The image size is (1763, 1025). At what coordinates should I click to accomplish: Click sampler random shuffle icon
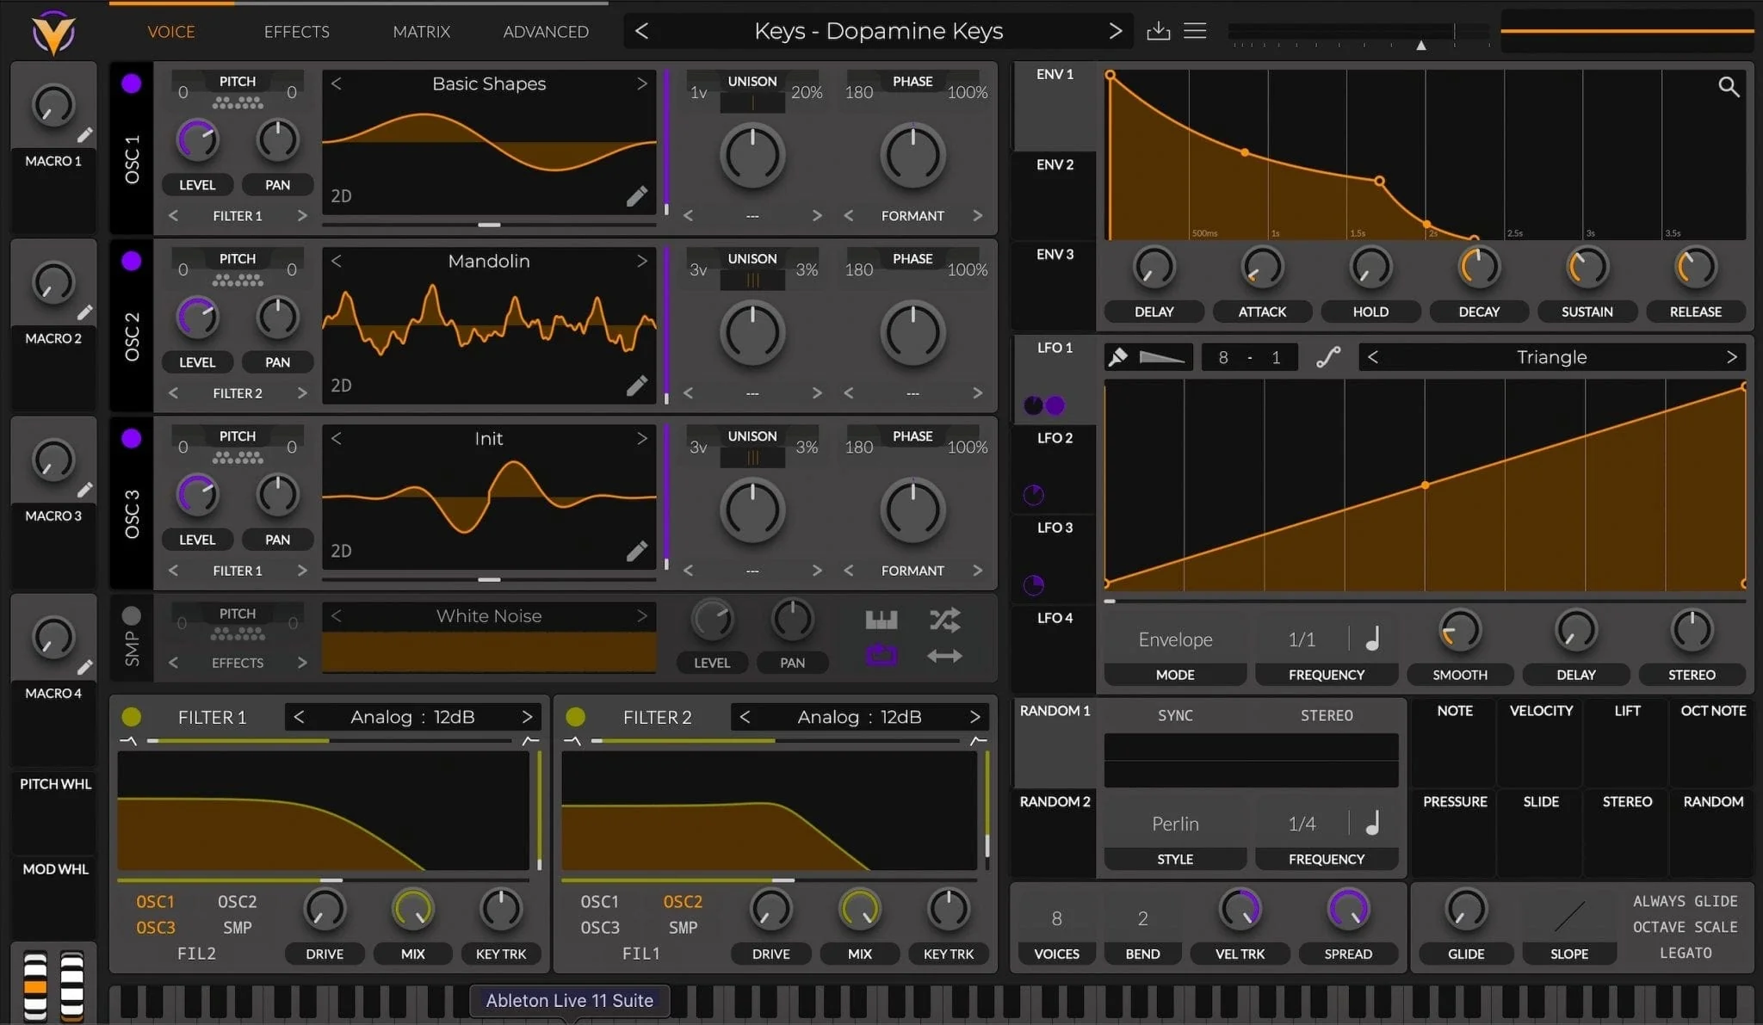pyautogui.click(x=944, y=619)
